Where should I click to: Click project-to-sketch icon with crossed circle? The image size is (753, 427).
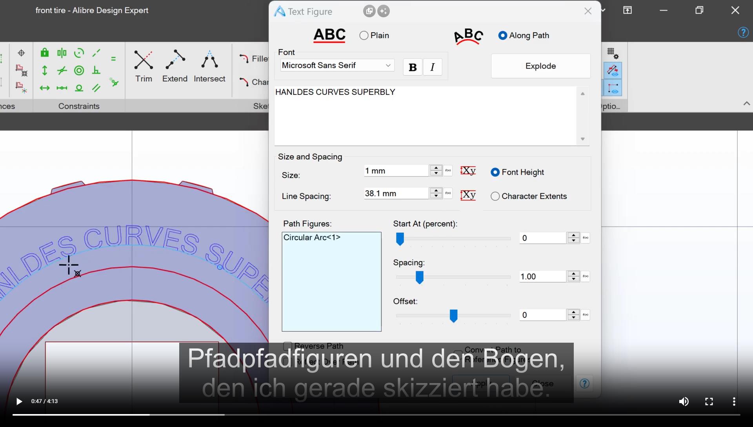(x=21, y=70)
